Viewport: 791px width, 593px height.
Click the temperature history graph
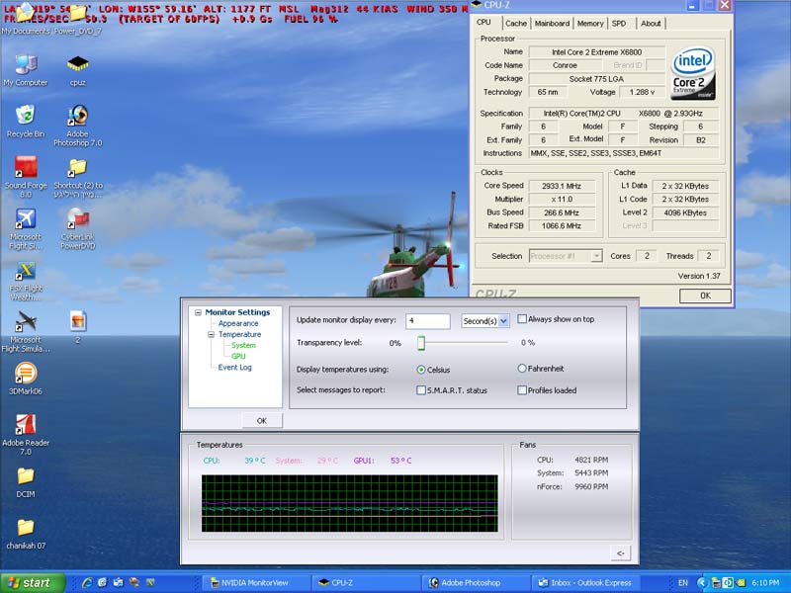click(350, 503)
